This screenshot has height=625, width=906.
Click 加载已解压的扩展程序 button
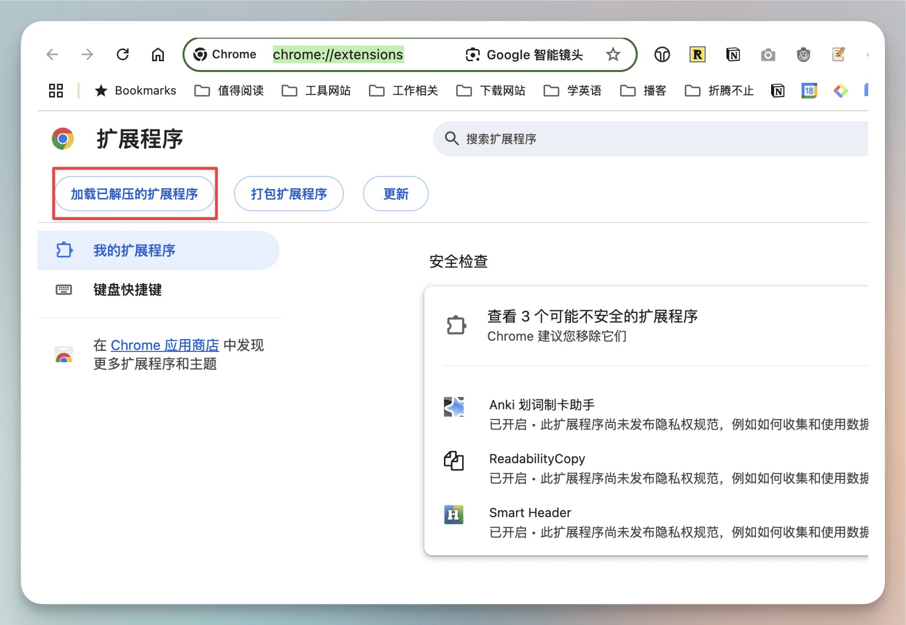[134, 194]
